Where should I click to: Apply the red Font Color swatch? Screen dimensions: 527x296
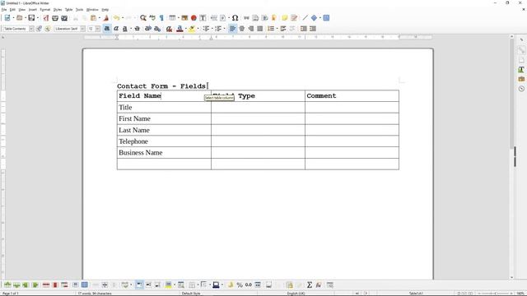[180, 29]
